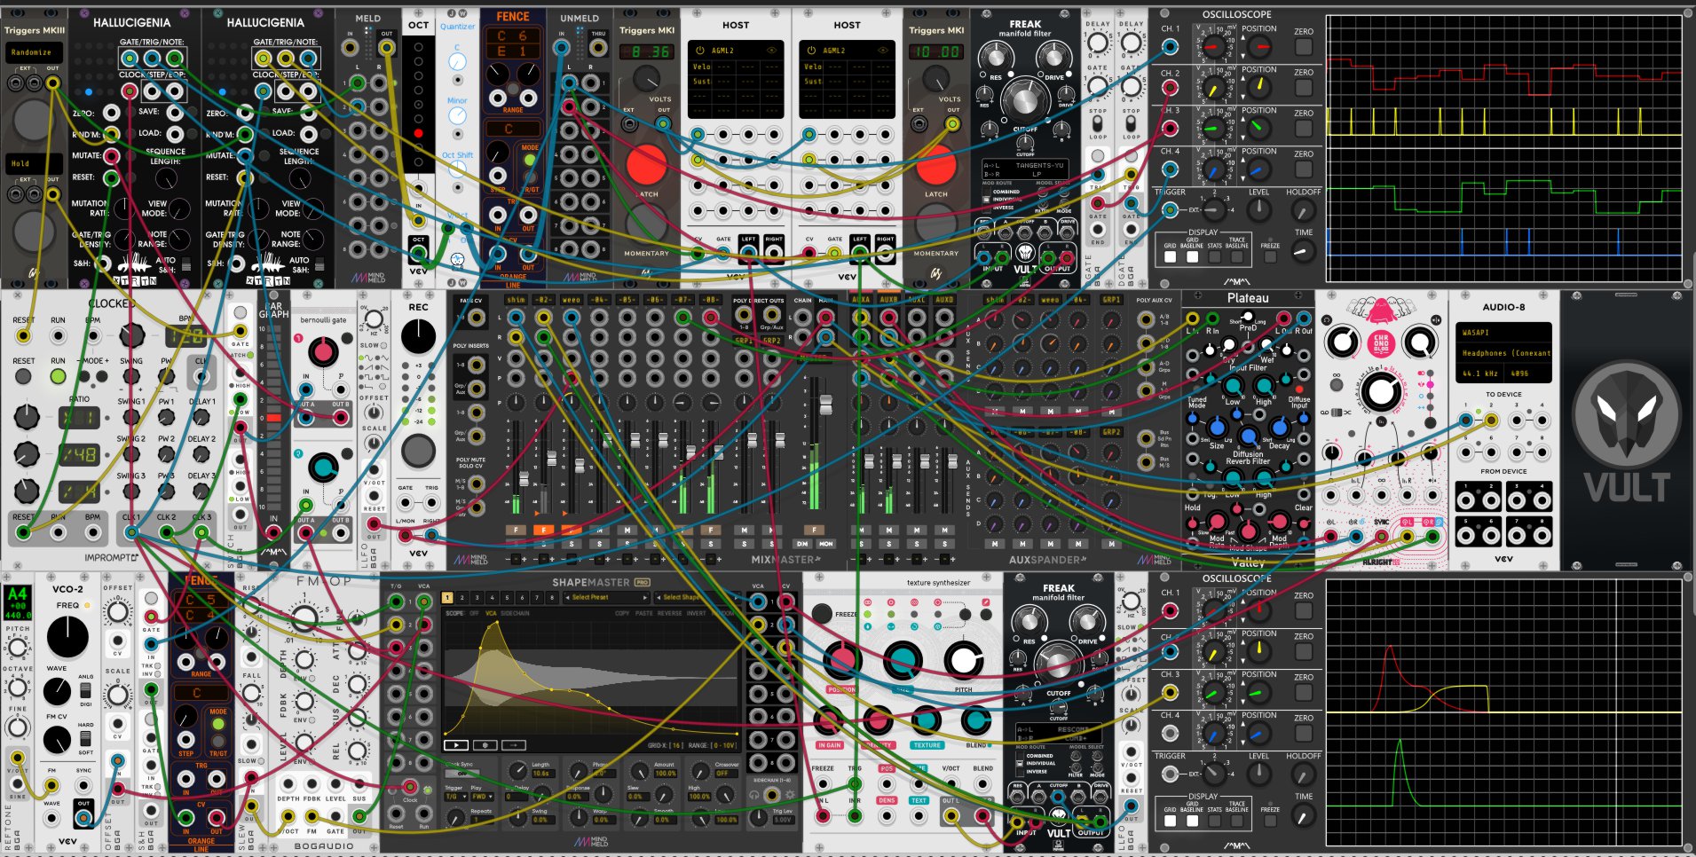Toggle FREEZE on the top-row Oscilloscope
The height and width of the screenshot is (857, 1696).
click(1271, 256)
